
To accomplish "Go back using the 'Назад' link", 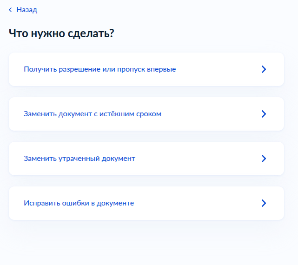I will [26, 10].
